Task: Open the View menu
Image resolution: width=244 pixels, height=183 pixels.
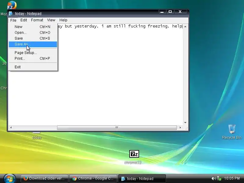Action: pos(51,20)
